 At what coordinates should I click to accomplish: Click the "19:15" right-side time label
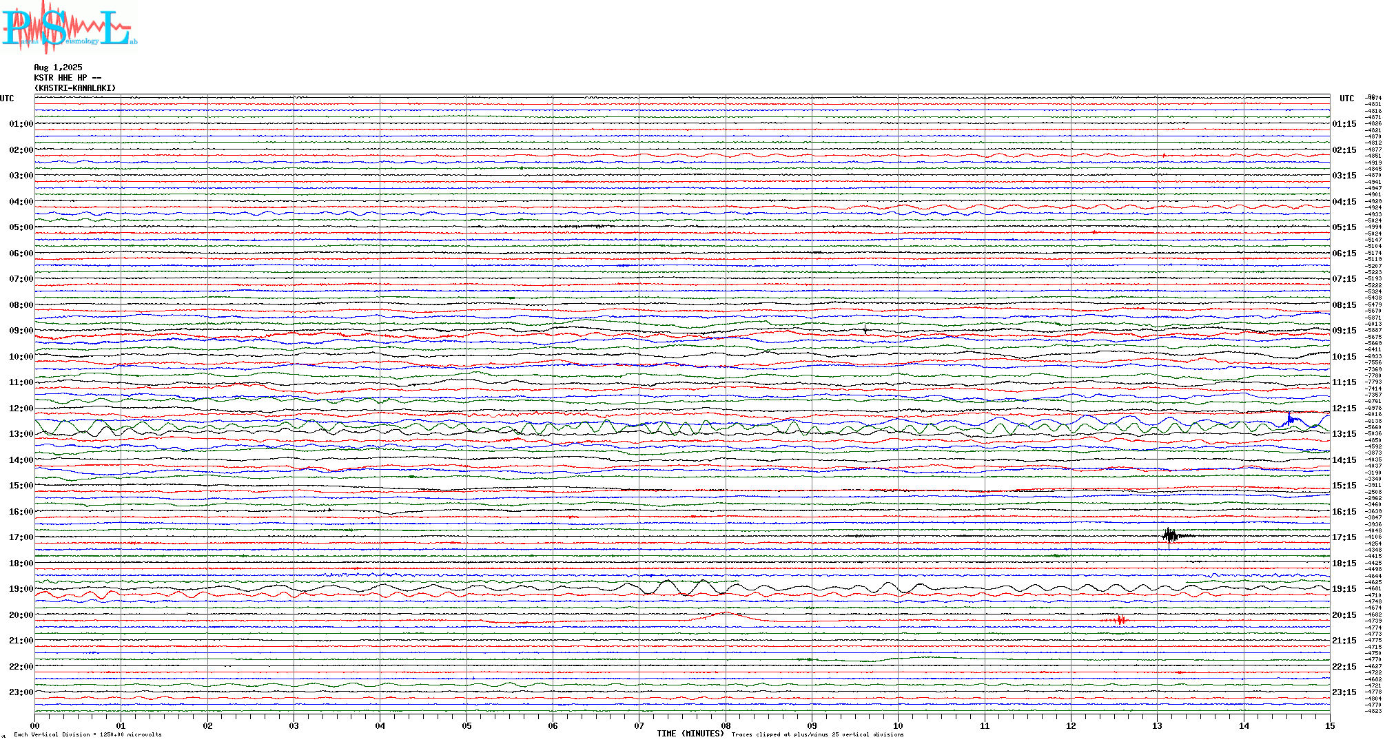pyautogui.click(x=1344, y=589)
